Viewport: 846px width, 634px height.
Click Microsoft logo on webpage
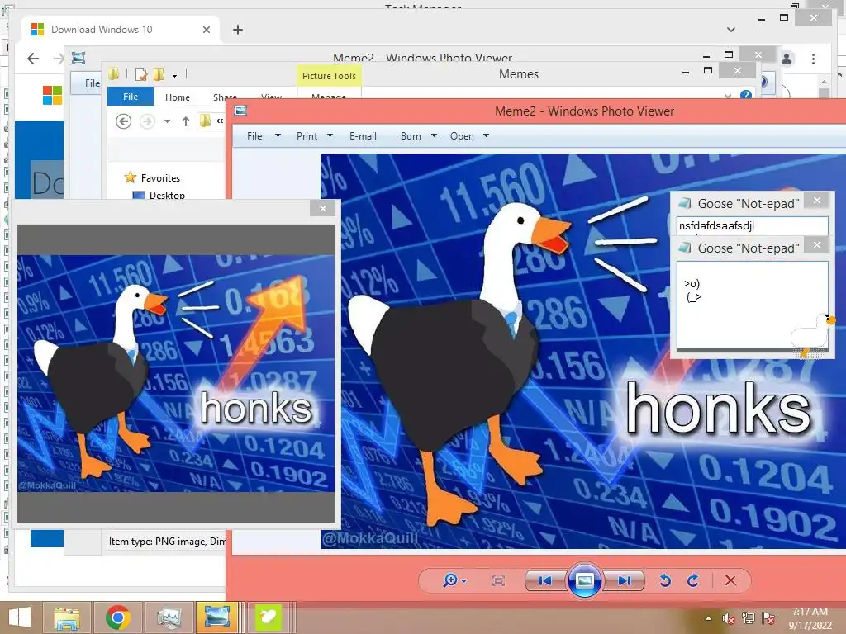[x=52, y=96]
